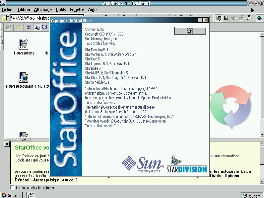This screenshot has height=198, width=264.
Task: Open the Fenêtre menu
Action: click(x=77, y=10)
